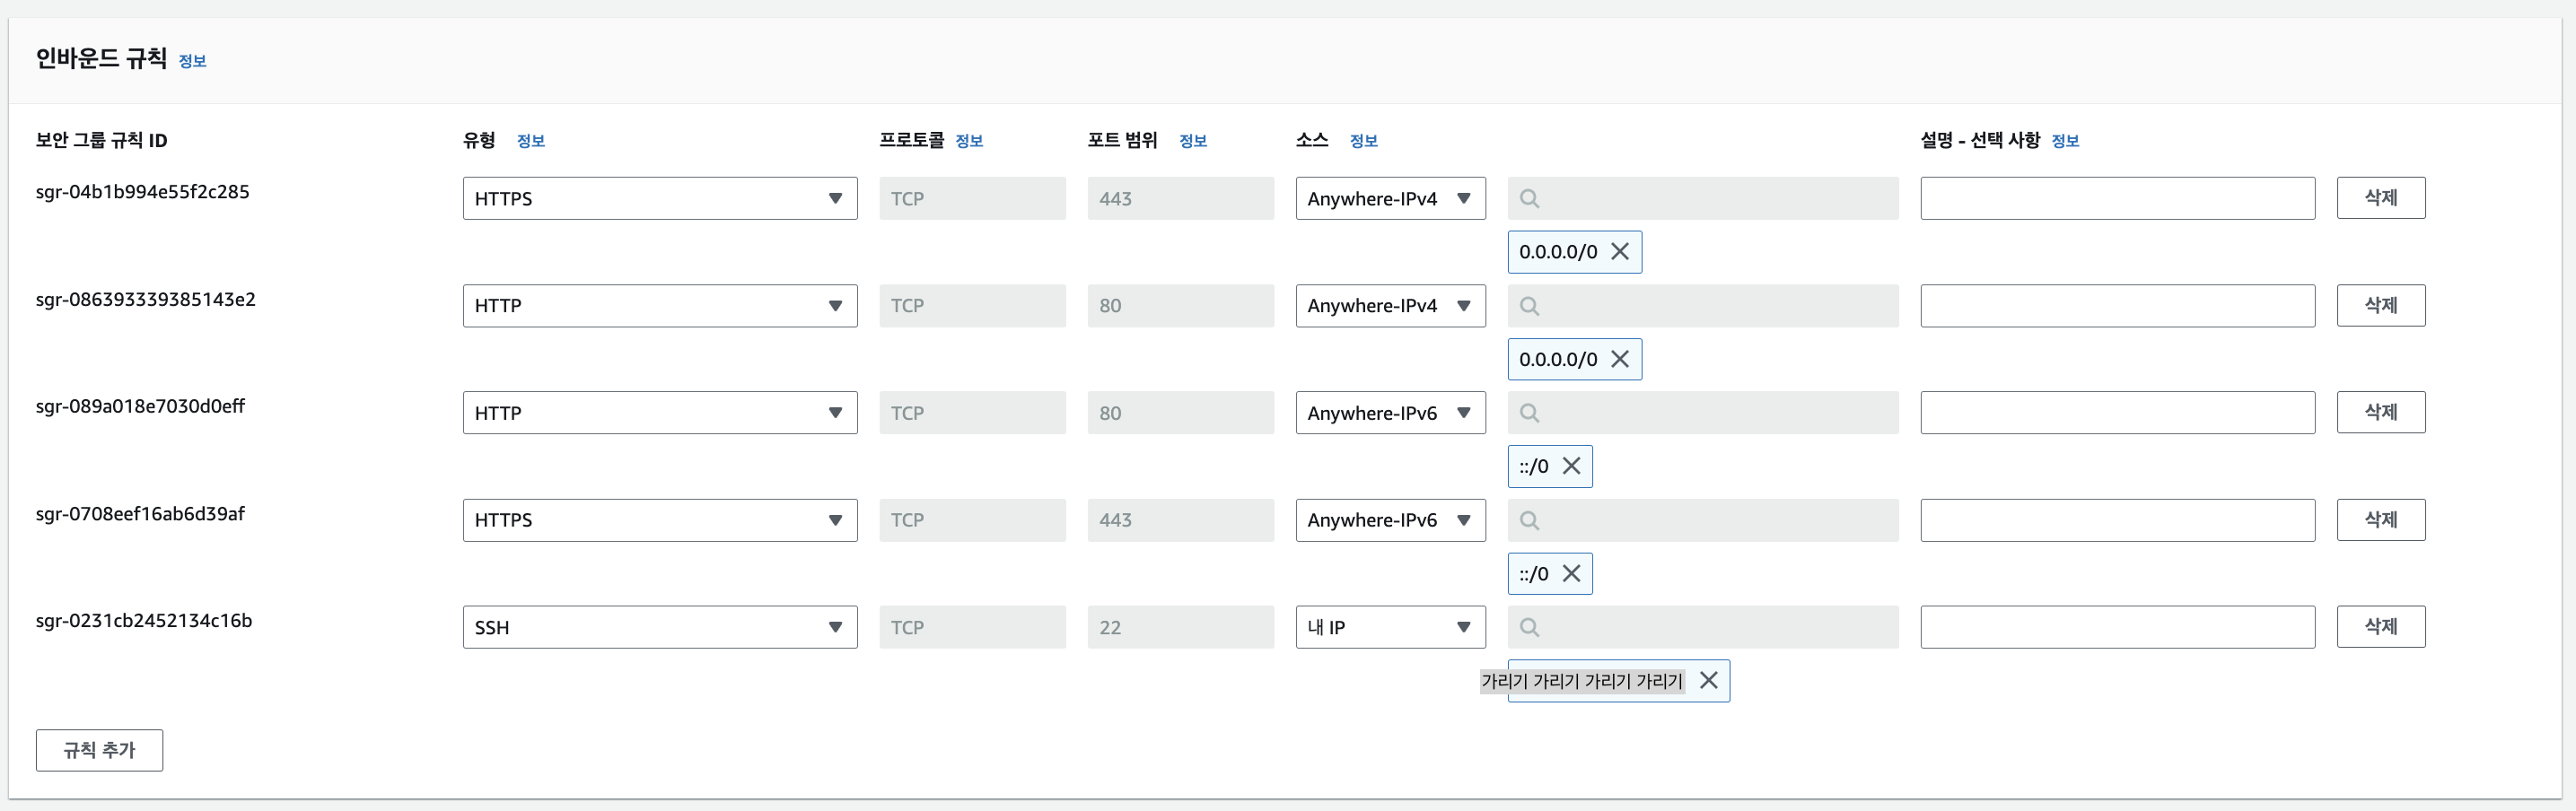Open the SSH type dropdown
Screen dimensions: 2576x811
(660, 627)
